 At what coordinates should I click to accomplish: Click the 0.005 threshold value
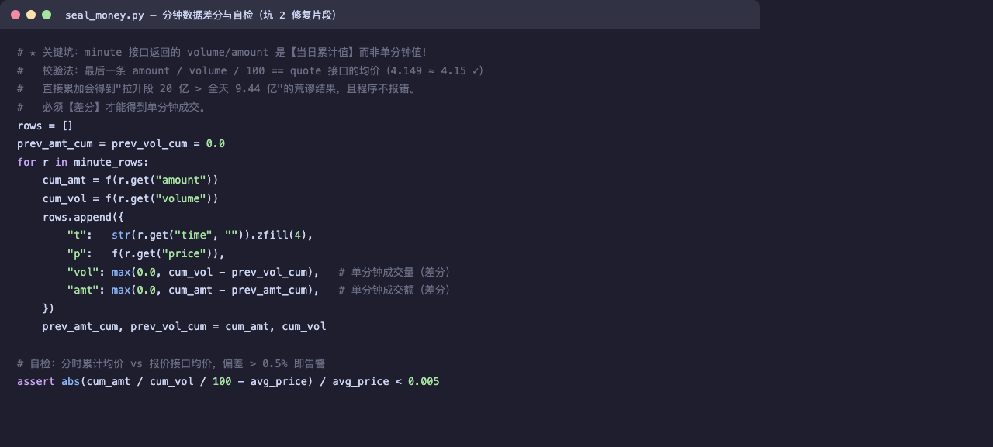click(x=424, y=382)
